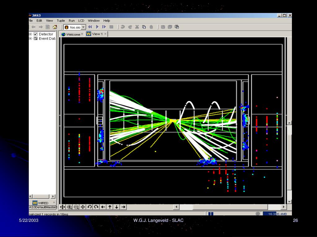This screenshot has height=237, width=317.
Task: Click the middle grayed save icon
Action: coord(170,27)
